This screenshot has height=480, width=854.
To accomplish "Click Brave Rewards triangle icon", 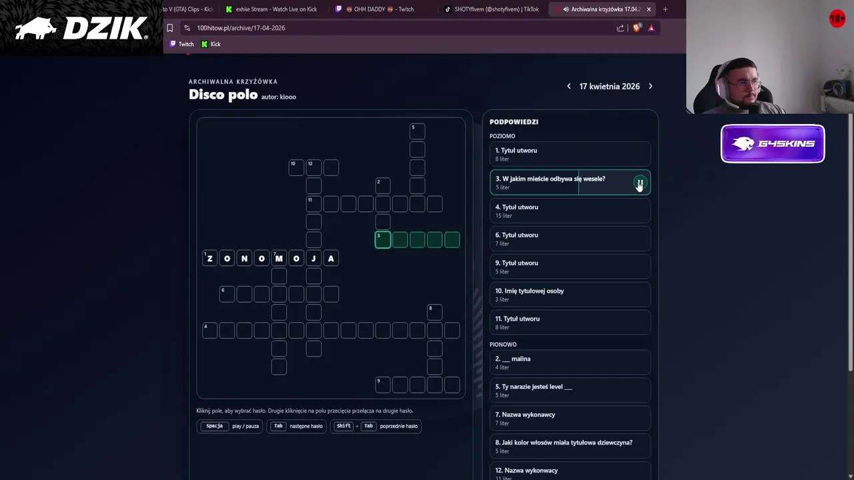I will [651, 28].
